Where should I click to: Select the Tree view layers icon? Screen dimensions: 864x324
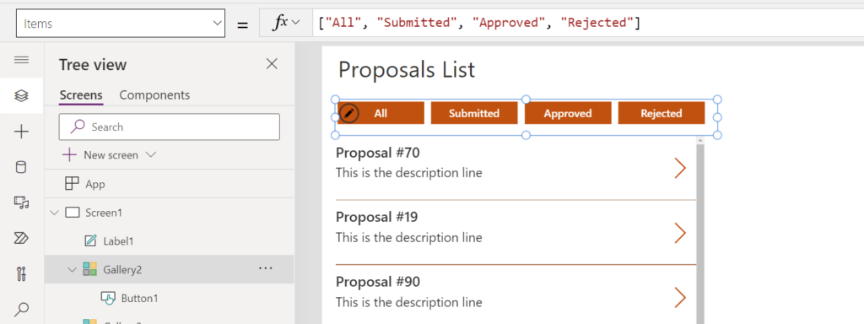[21, 96]
